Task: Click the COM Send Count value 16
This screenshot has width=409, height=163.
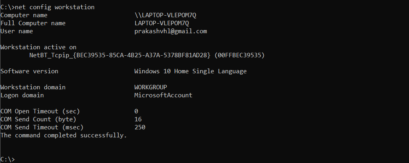Action: coord(138,119)
